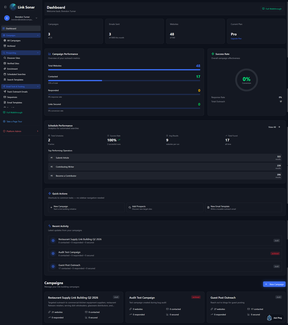Open Full Walkthrough in sidebar
Screen dimensions: 288x325
point(13,112)
